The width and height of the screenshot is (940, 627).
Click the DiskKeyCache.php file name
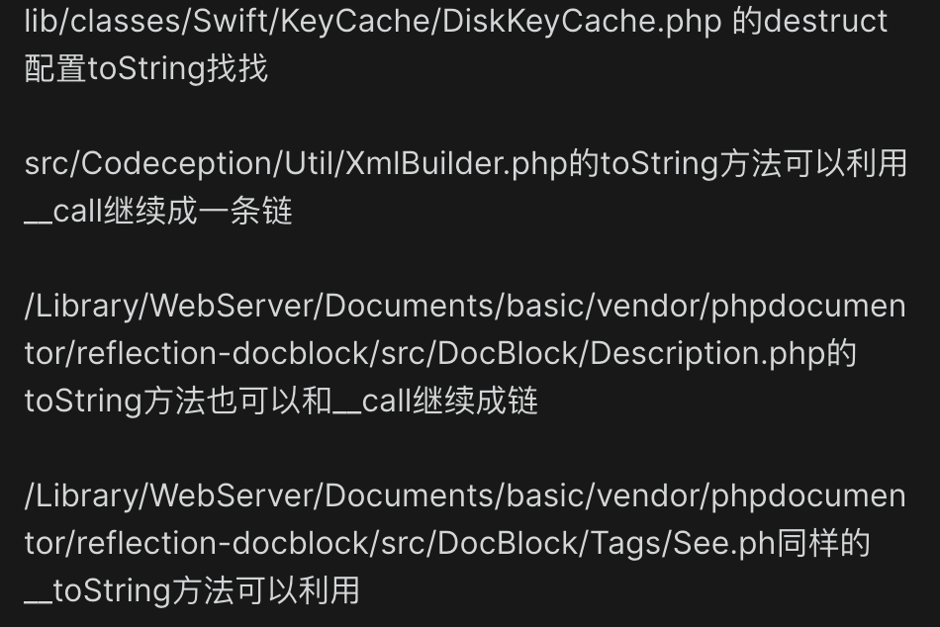(x=577, y=22)
